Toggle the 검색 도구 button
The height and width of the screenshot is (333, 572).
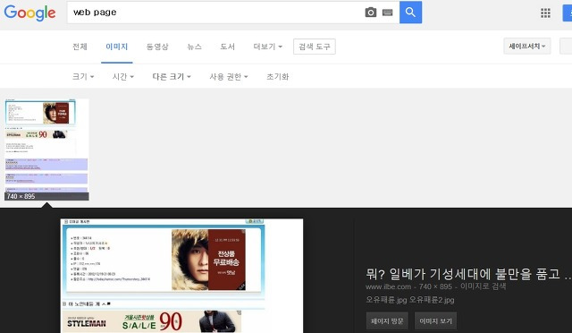[x=314, y=47]
